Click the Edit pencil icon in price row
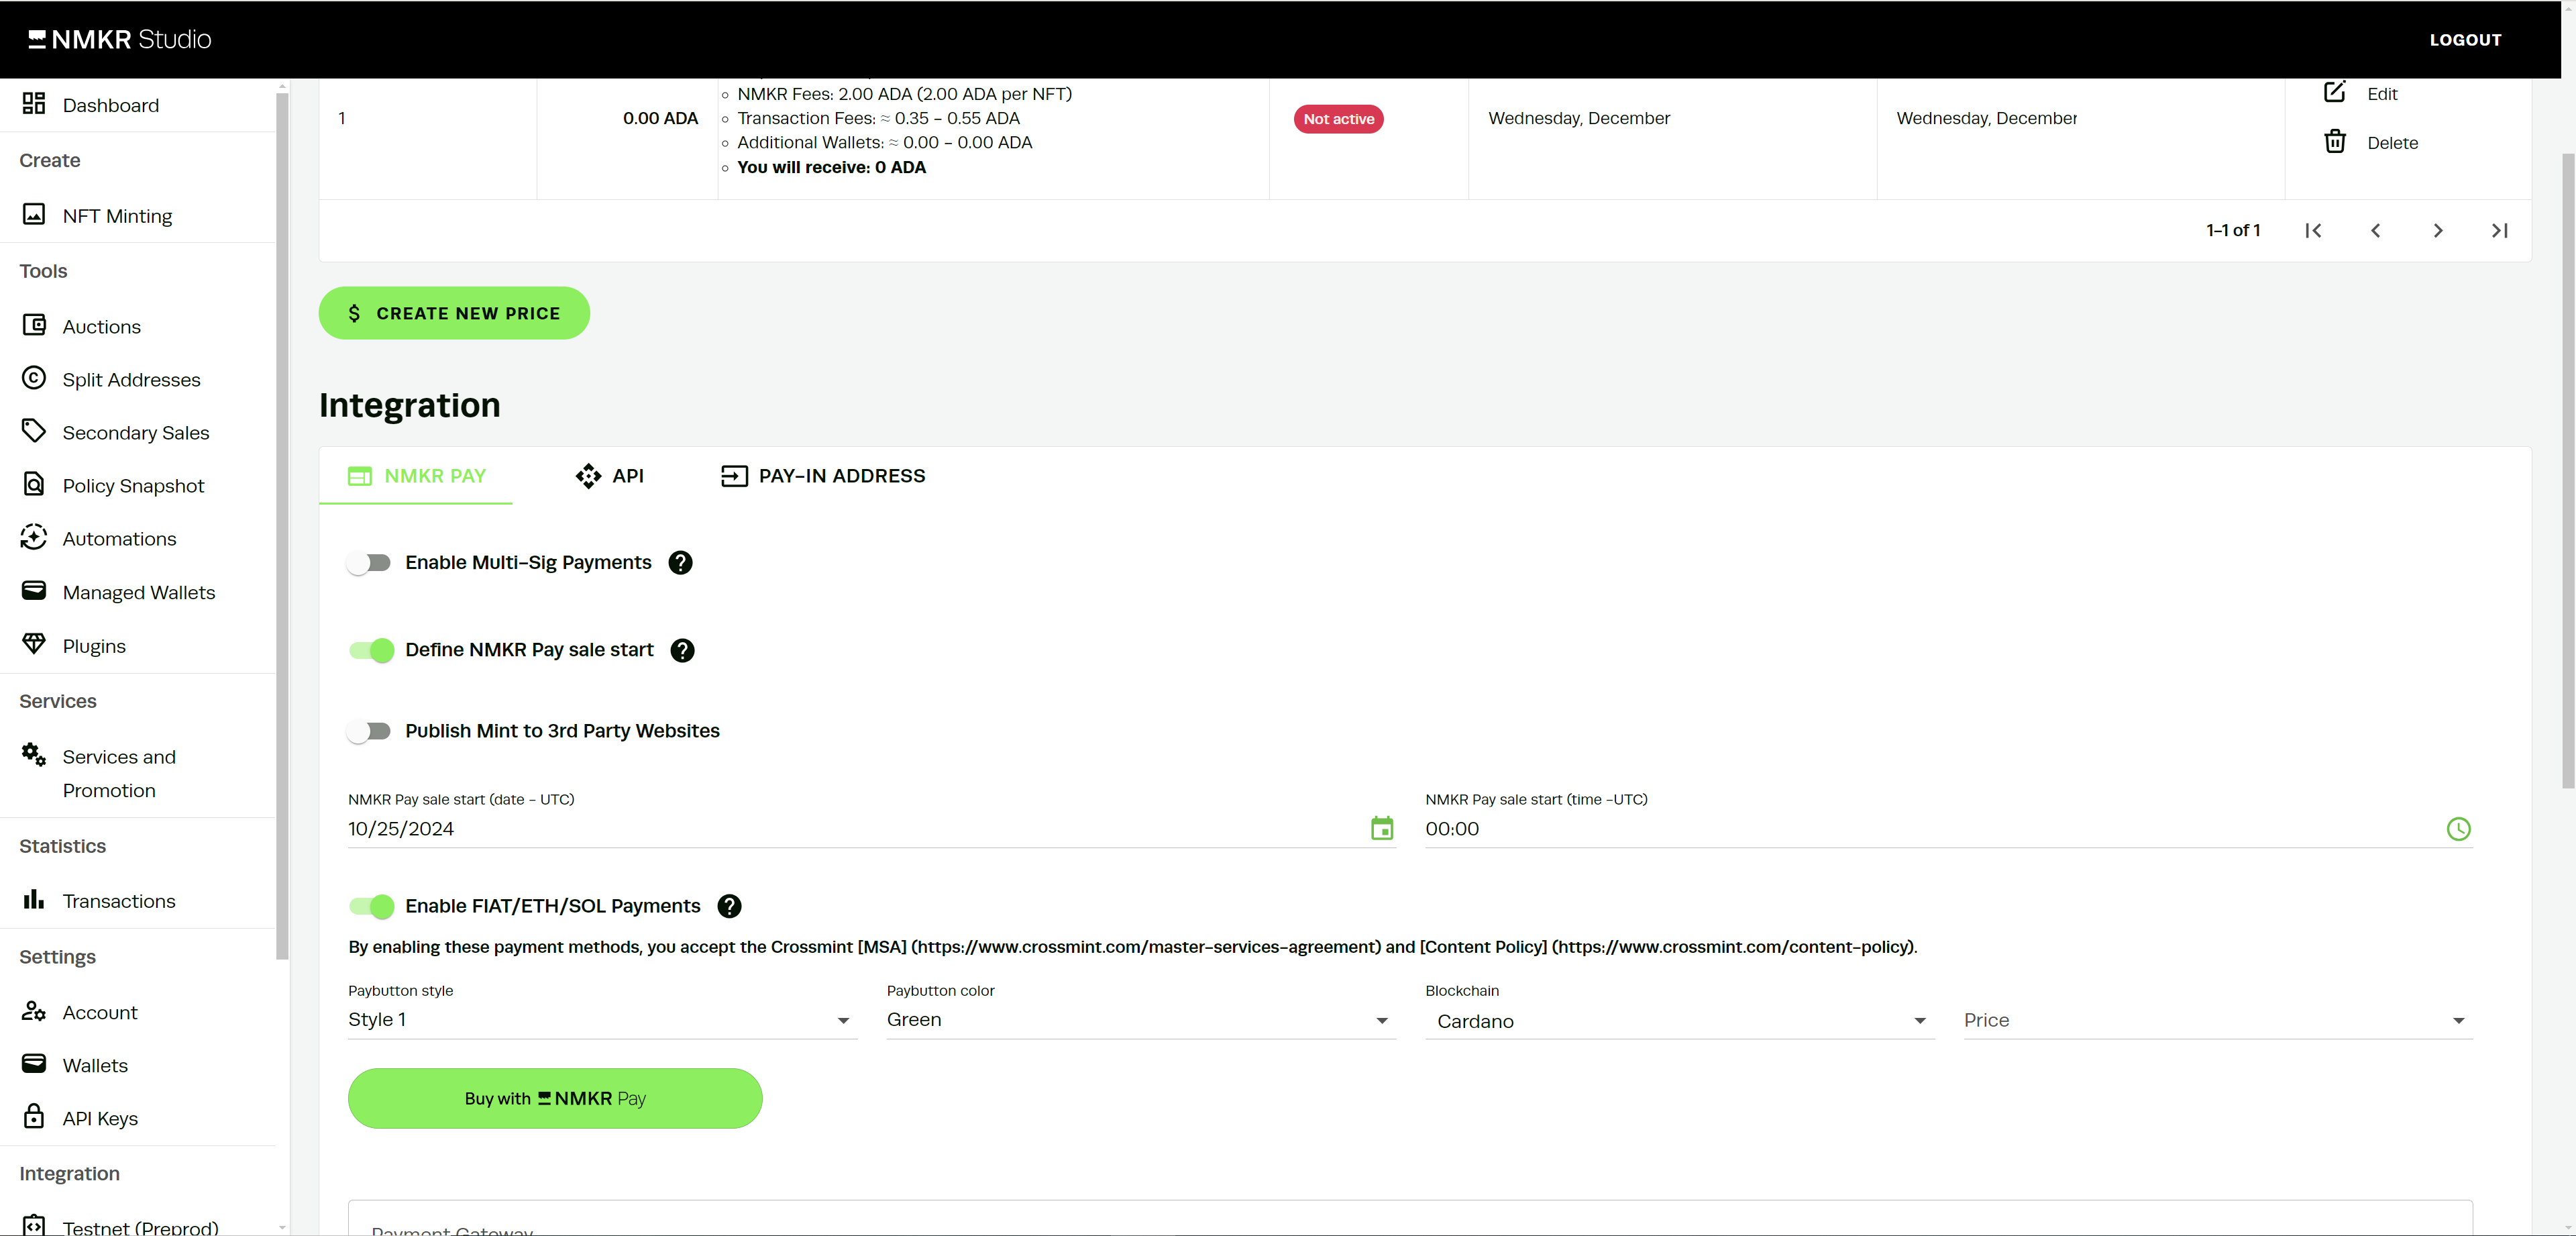 pyautogui.click(x=2334, y=93)
